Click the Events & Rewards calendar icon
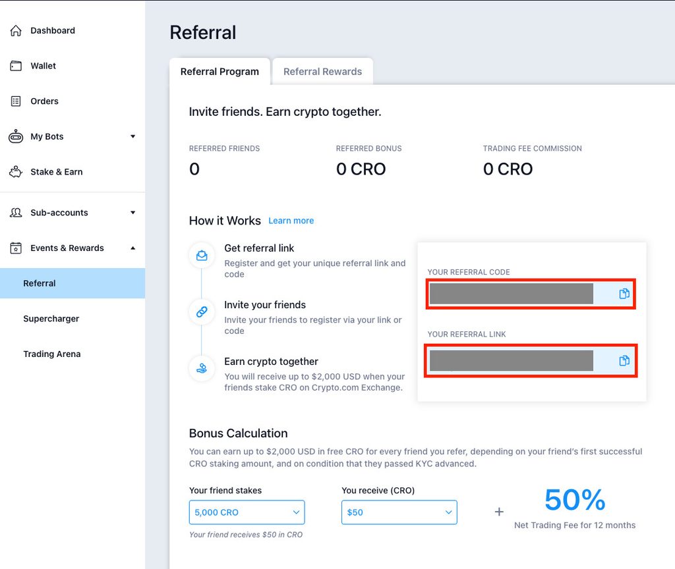 click(16, 248)
